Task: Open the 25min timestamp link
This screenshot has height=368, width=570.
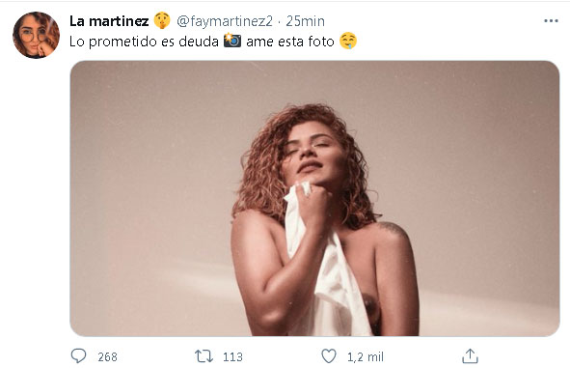Action: pyautogui.click(x=305, y=21)
